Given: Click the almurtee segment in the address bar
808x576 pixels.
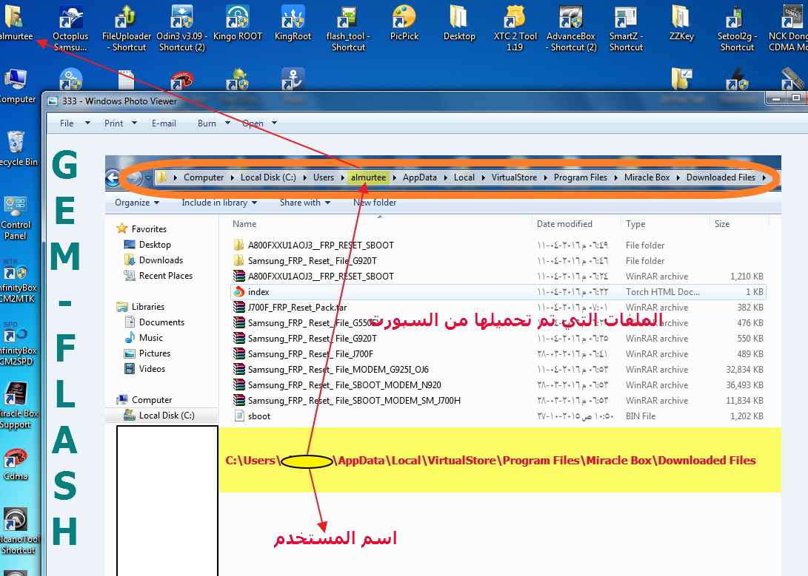Looking at the screenshot, I should point(368,177).
